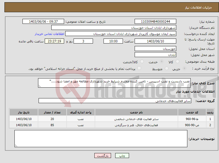Click the نصب unit cell in row 1
Screen dimensions: 219x163
click(x=81, y=119)
